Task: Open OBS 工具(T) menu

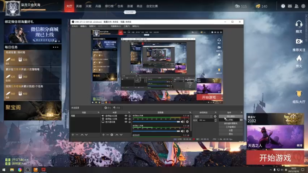Action: 127,26
